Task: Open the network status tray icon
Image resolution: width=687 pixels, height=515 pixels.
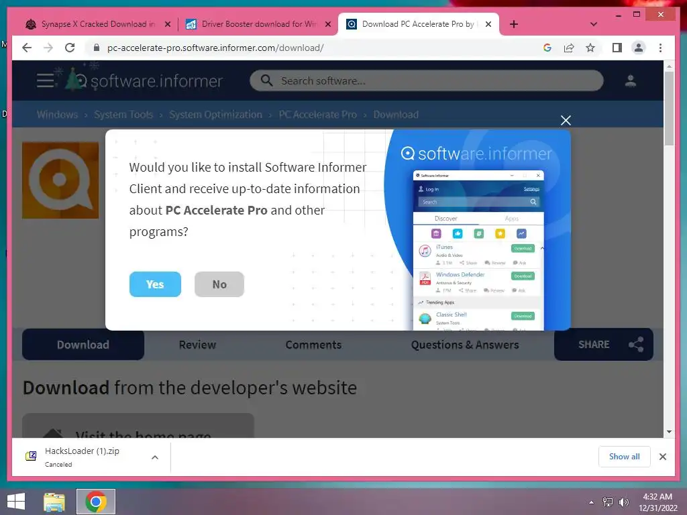Action: pyautogui.click(x=607, y=502)
